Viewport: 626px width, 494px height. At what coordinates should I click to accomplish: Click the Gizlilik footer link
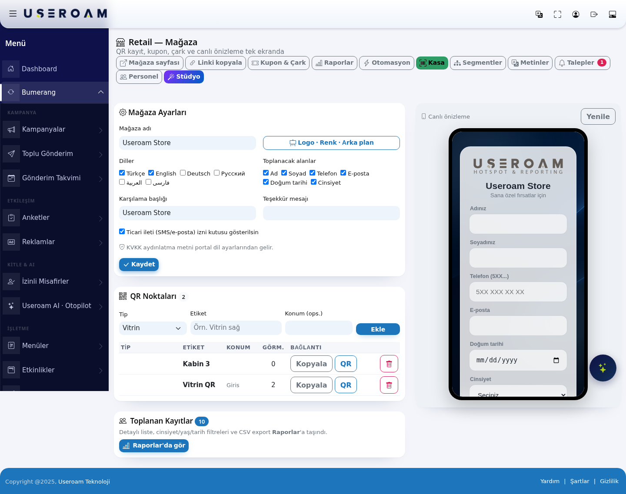tap(609, 481)
